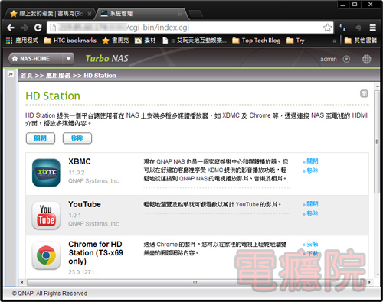
Task: Close the 線上我的最愛 tab
Action: point(90,14)
